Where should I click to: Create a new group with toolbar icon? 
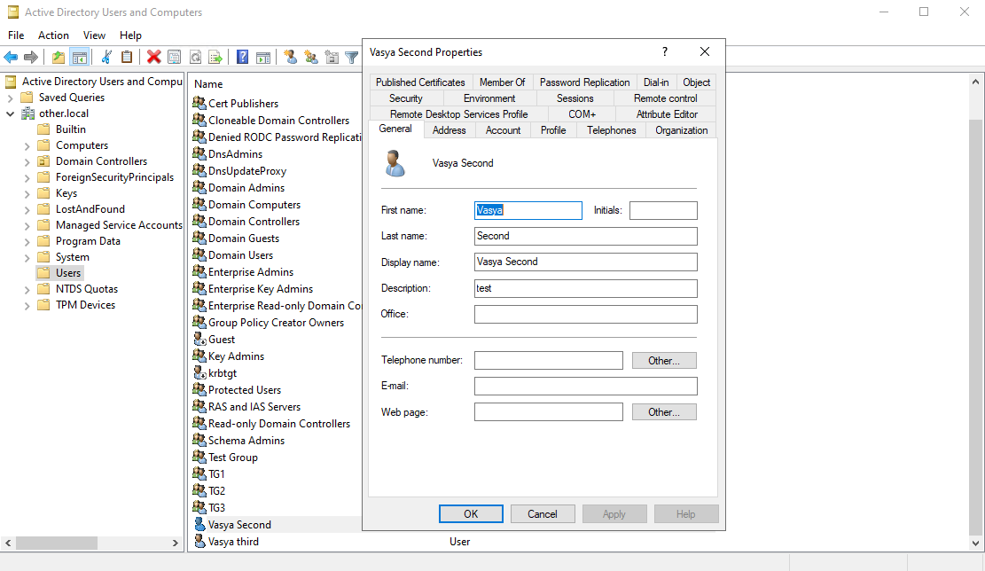(311, 57)
